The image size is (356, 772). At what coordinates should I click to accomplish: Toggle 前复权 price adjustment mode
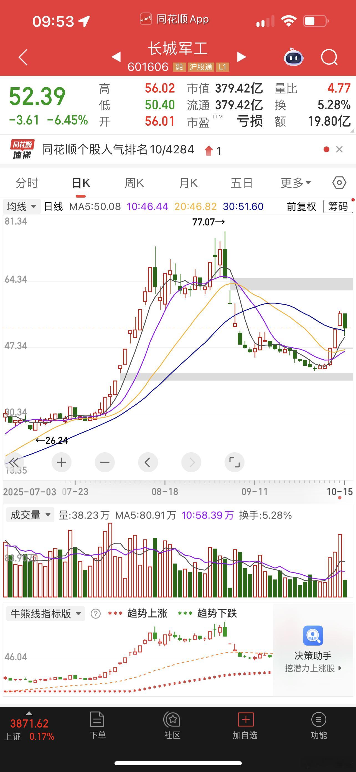[x=301, y=206]
